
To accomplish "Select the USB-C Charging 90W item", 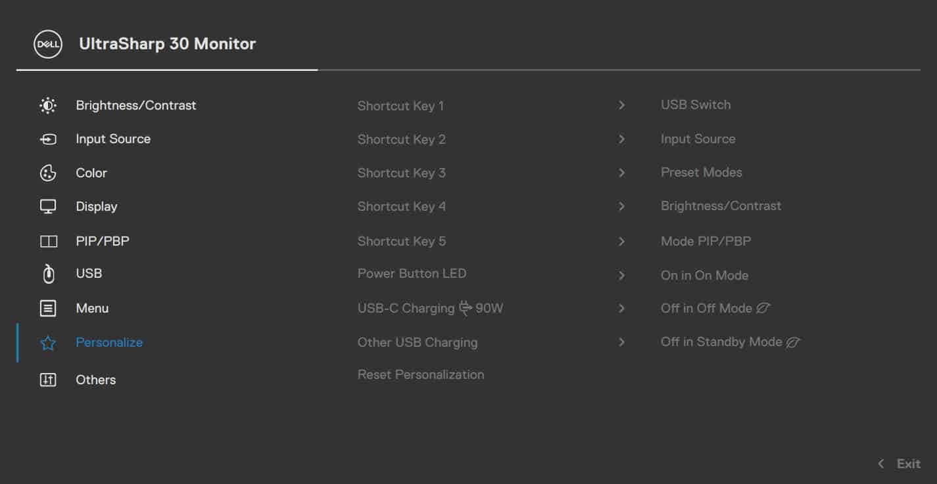I will (430, 308).
